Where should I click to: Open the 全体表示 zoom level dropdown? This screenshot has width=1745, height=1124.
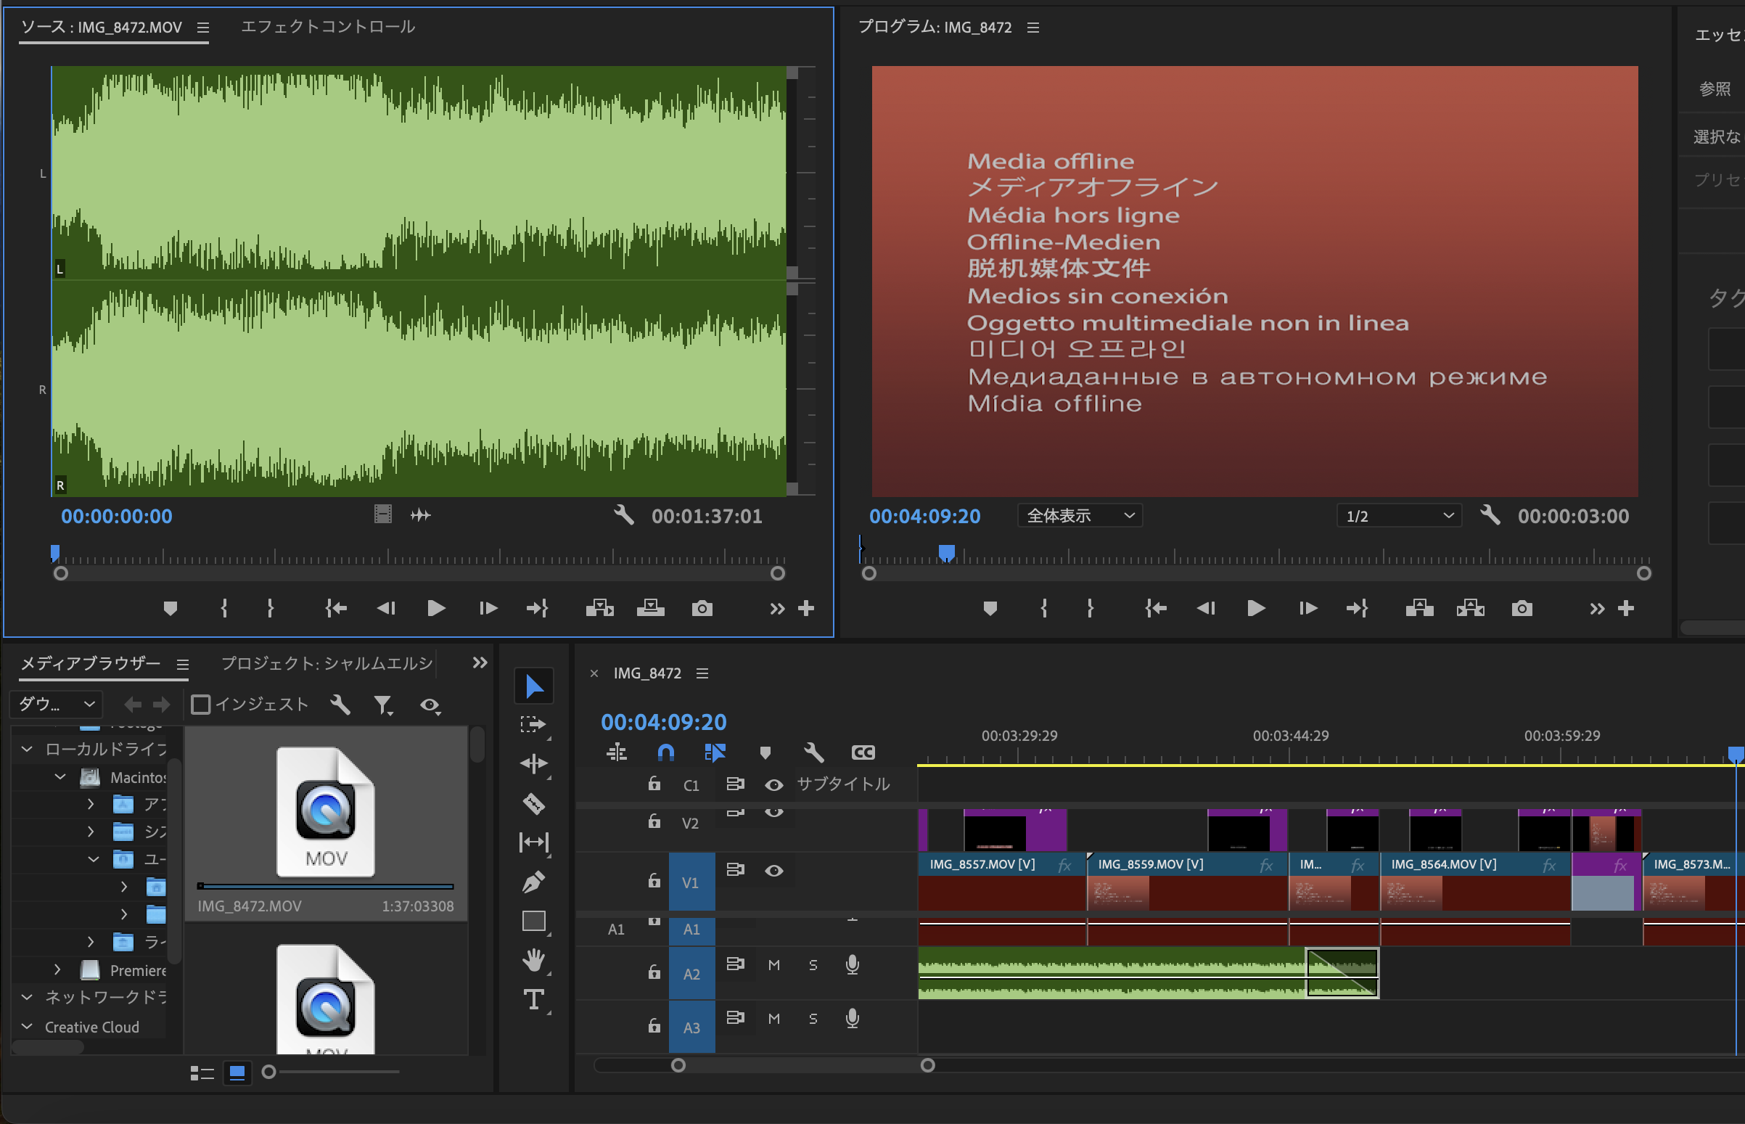point(1080,515)
